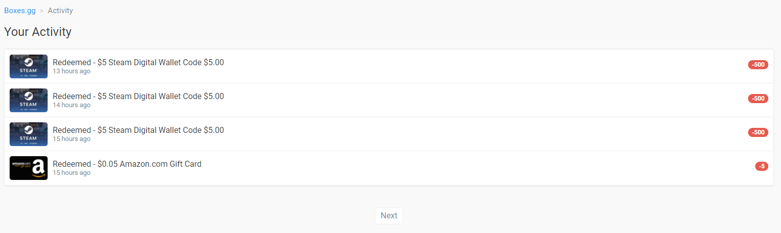Click the -500 badge on the 14-hour entry
Viewport: 781px width, 233px height.
pos(758,99)
